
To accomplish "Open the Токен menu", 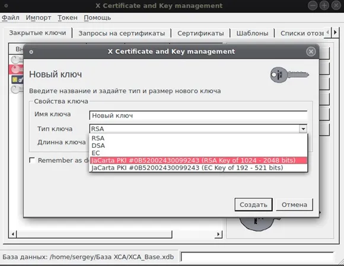I will point(68,18).
